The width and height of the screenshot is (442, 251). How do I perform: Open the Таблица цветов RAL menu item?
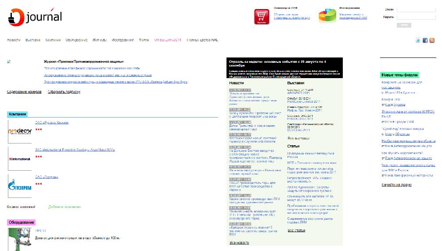point(202,40)
